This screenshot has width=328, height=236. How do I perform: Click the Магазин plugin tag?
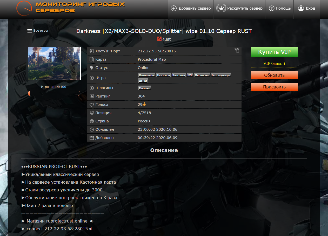pos(145,88)
